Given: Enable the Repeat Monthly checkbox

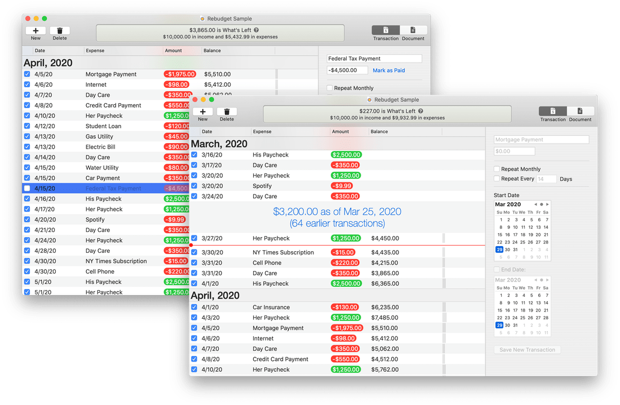Looking at the screenshot, I should pyautogui.click(x=497, y=168).
